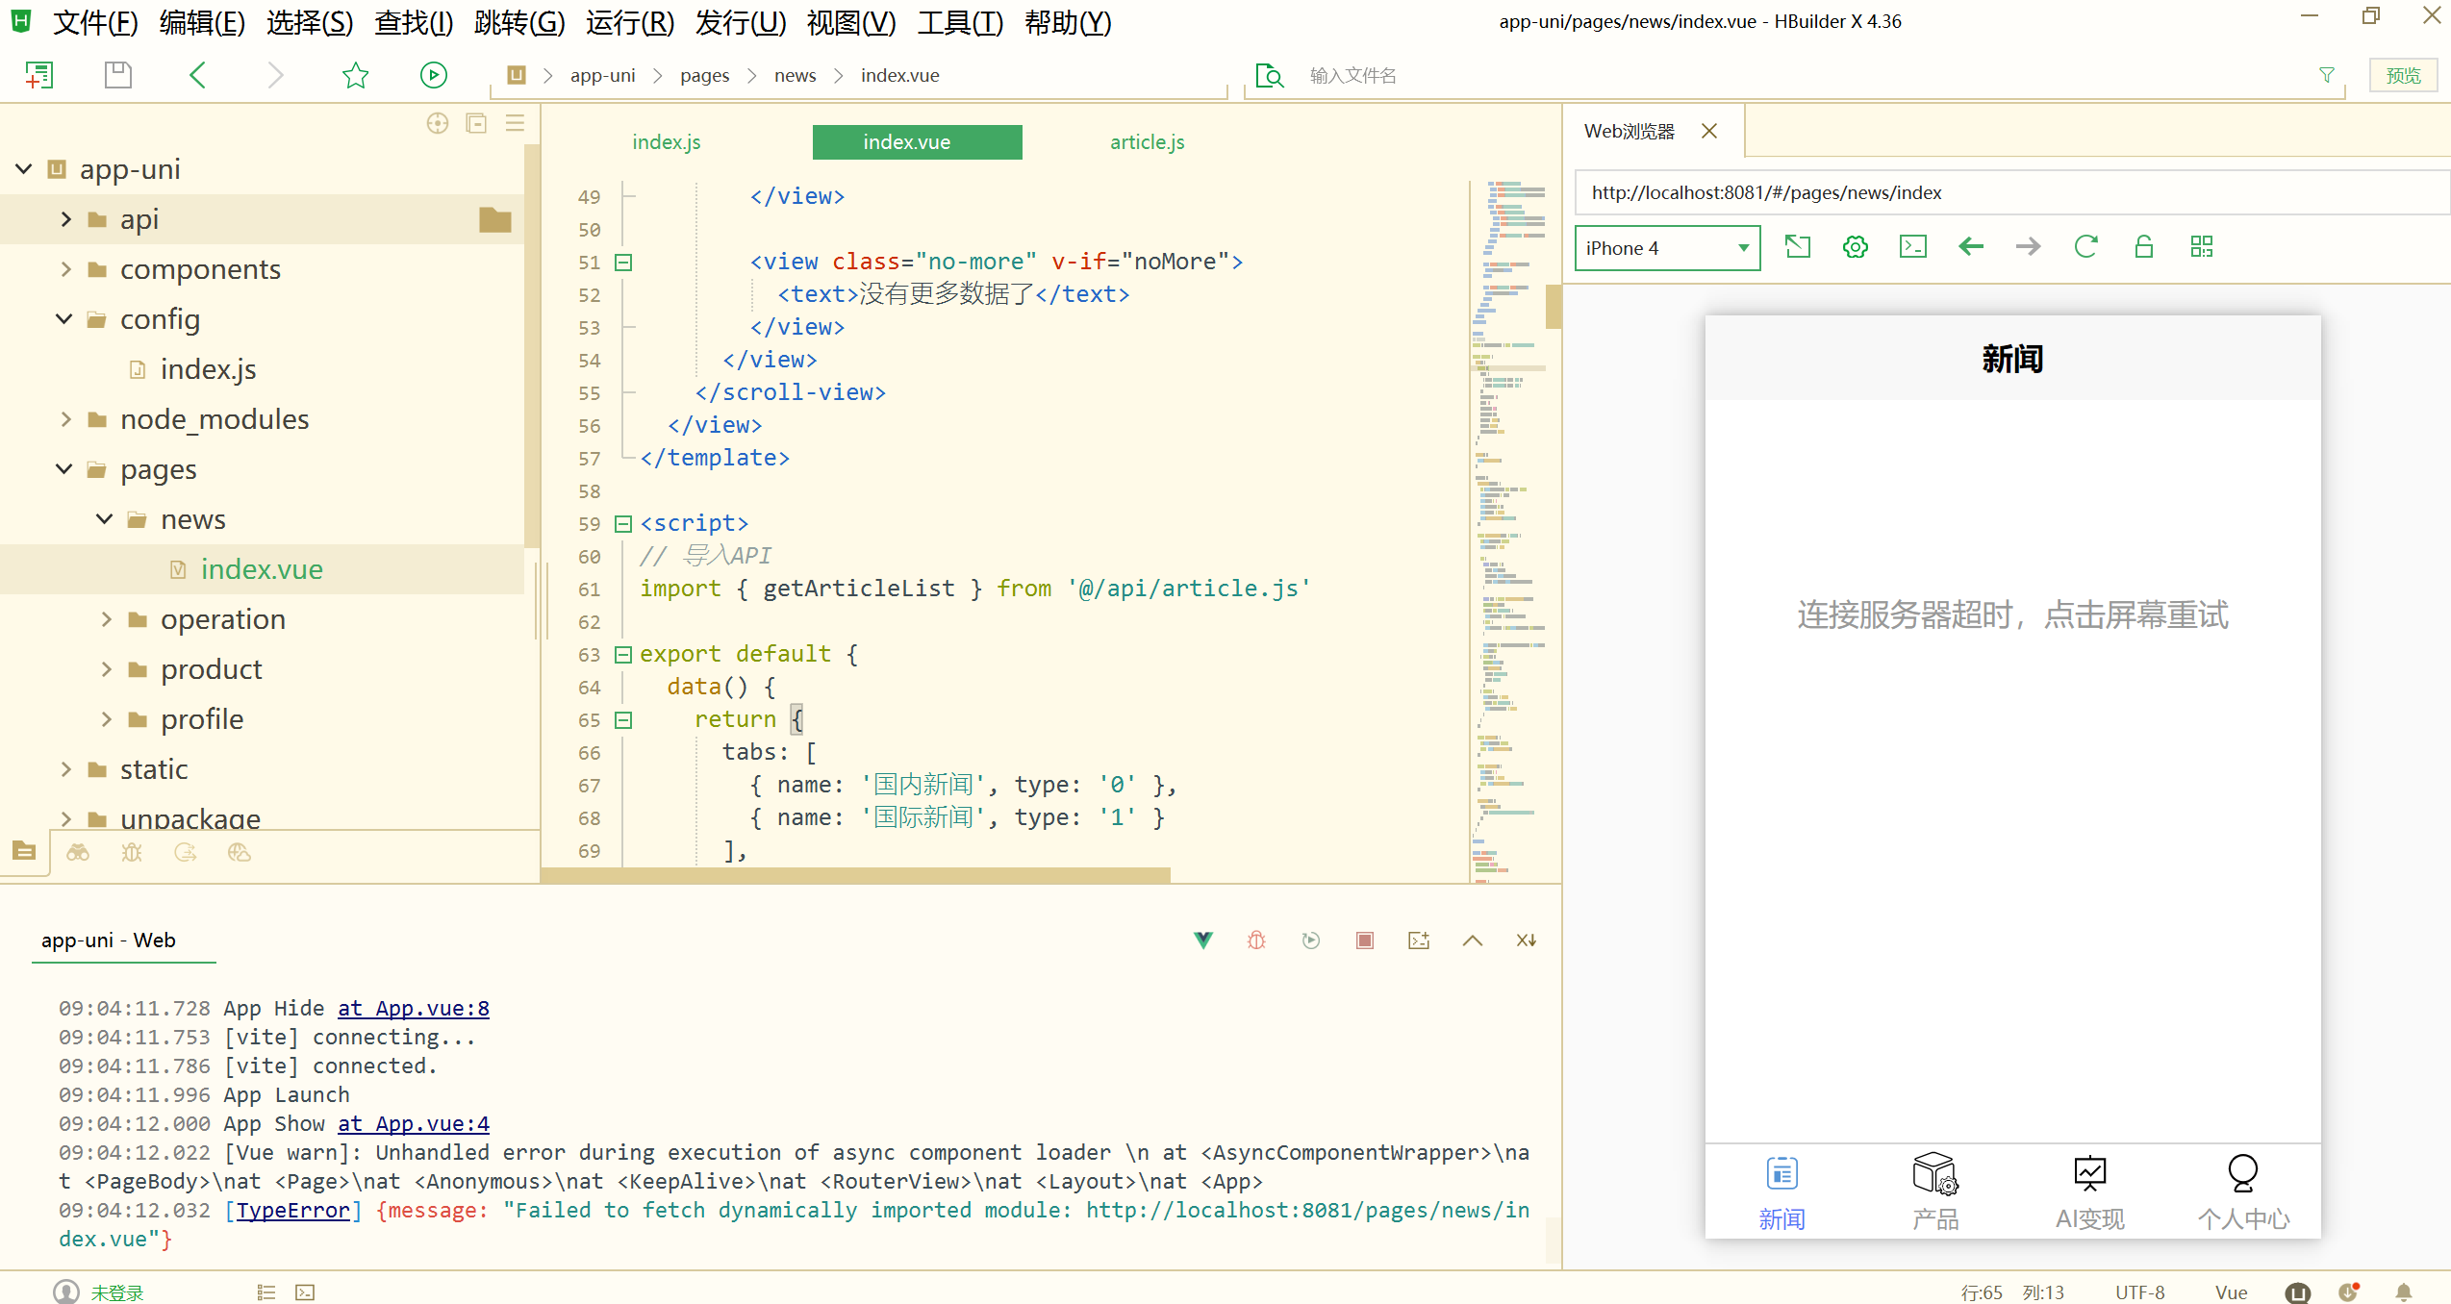Toggle the browser lock icon
This screenshot has height=1304, width=2451.
coord(2143,247)
